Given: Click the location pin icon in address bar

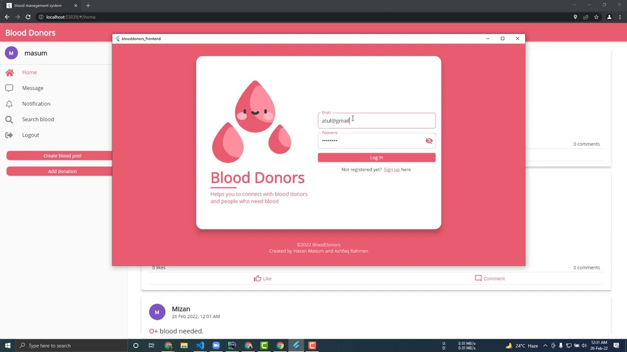Looking at the screenshot, I should click(575, 17).
